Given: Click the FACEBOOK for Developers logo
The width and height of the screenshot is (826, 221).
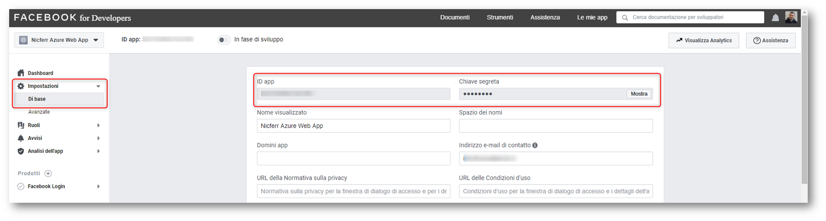Looking at the screenshot, I should coord(72,17).
